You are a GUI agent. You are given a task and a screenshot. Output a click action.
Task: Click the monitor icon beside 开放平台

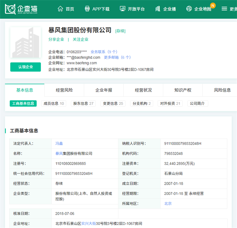pyautogui.click(x=123, y=9)
